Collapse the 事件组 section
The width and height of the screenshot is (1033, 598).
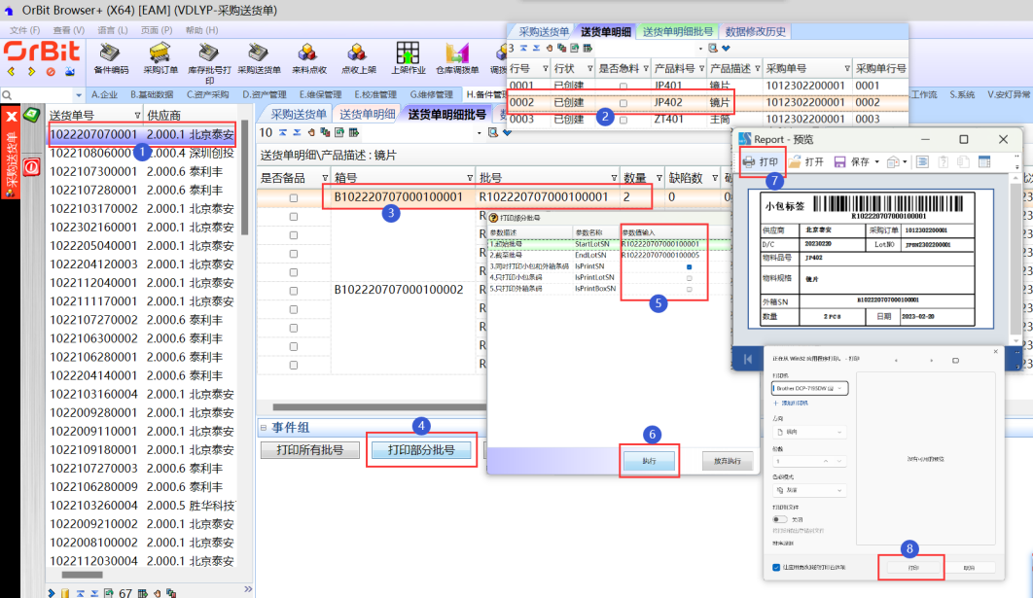pos(264,428)
